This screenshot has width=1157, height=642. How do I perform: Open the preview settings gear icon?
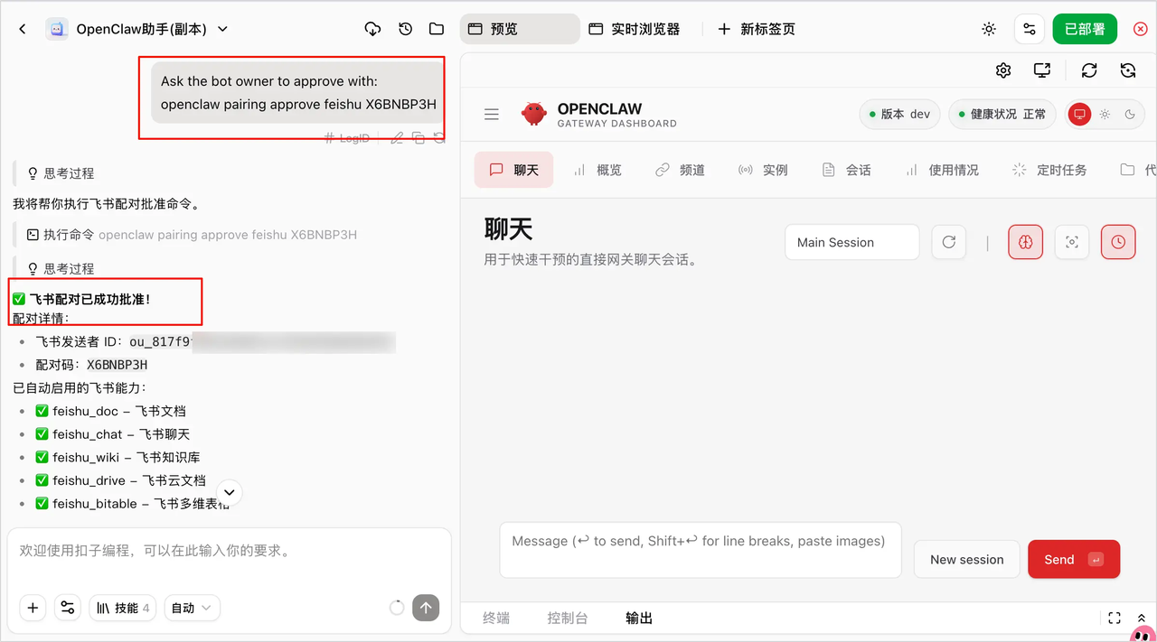click(x=1002, y=70)
